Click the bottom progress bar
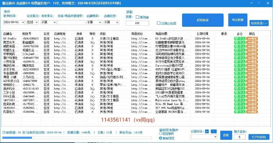 tap(77, 138)
